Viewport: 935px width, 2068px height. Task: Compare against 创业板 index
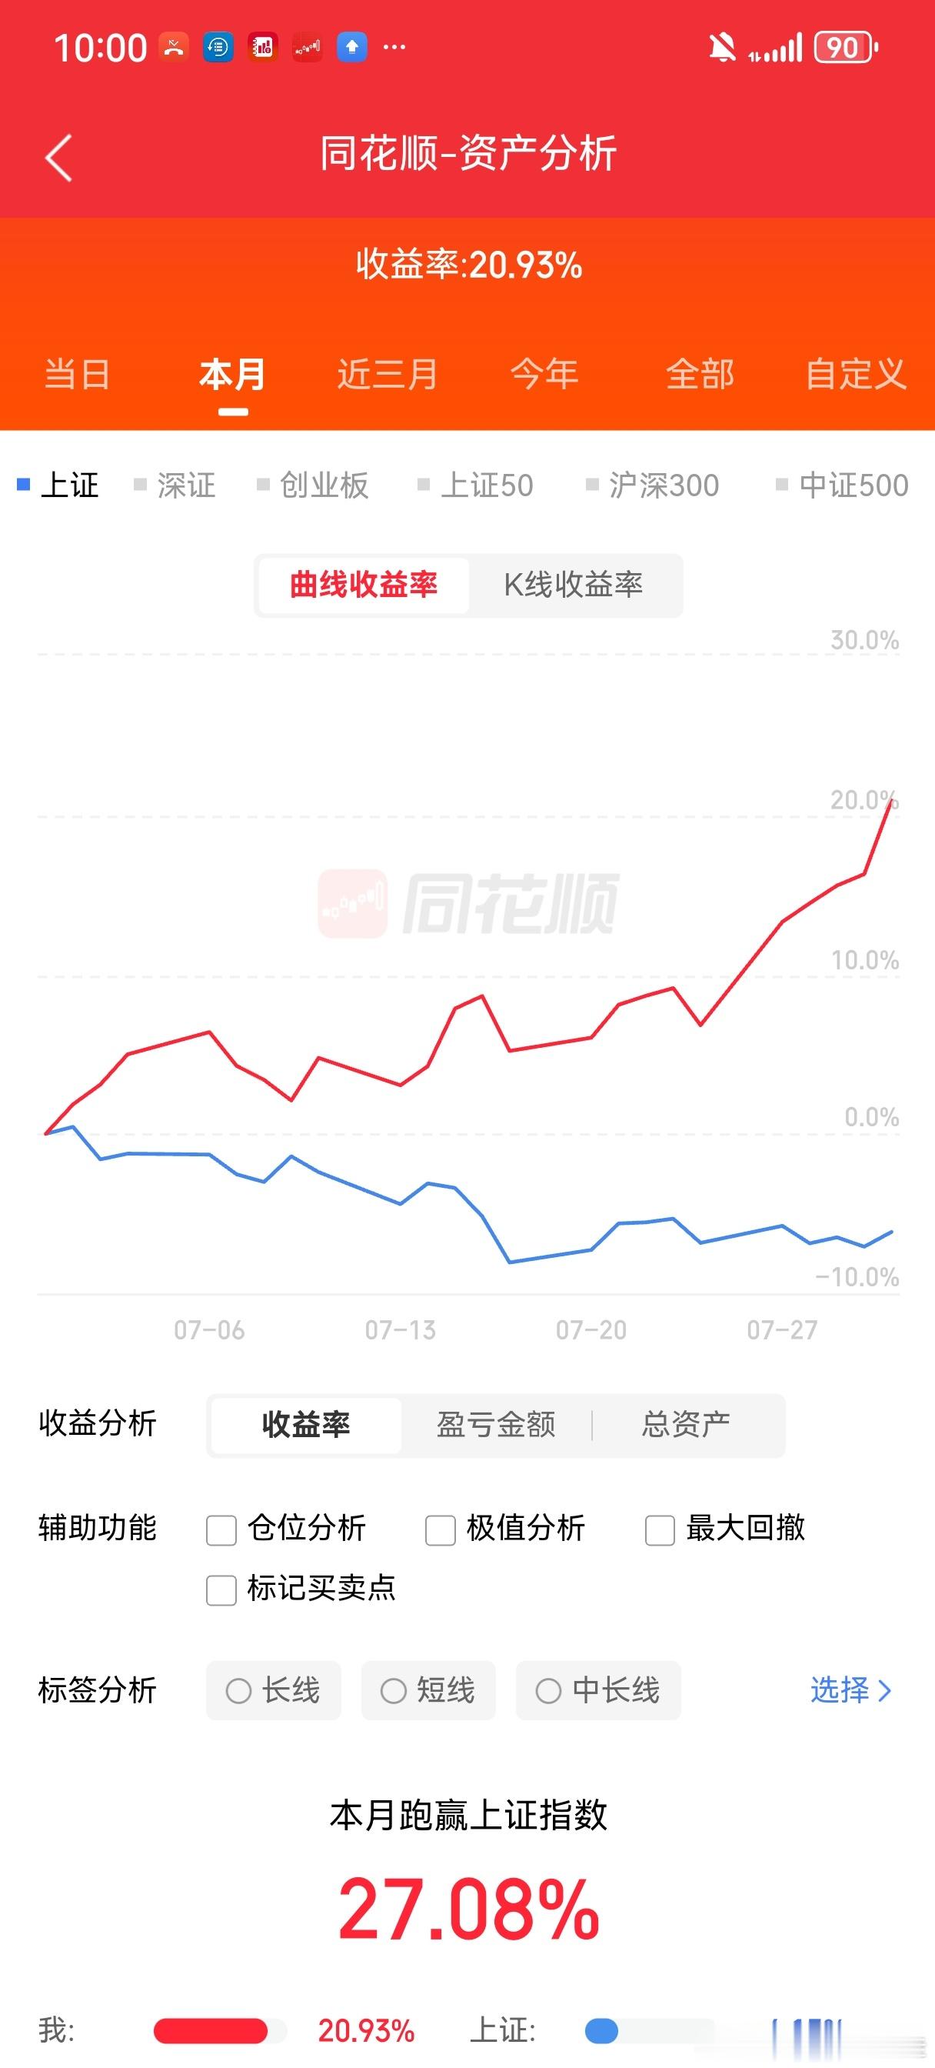pyautogui.click(x=313, y=485)
